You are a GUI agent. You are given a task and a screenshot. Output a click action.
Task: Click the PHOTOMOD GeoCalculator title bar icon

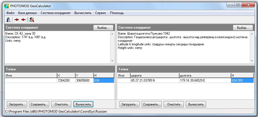click(x=6, y=6)
